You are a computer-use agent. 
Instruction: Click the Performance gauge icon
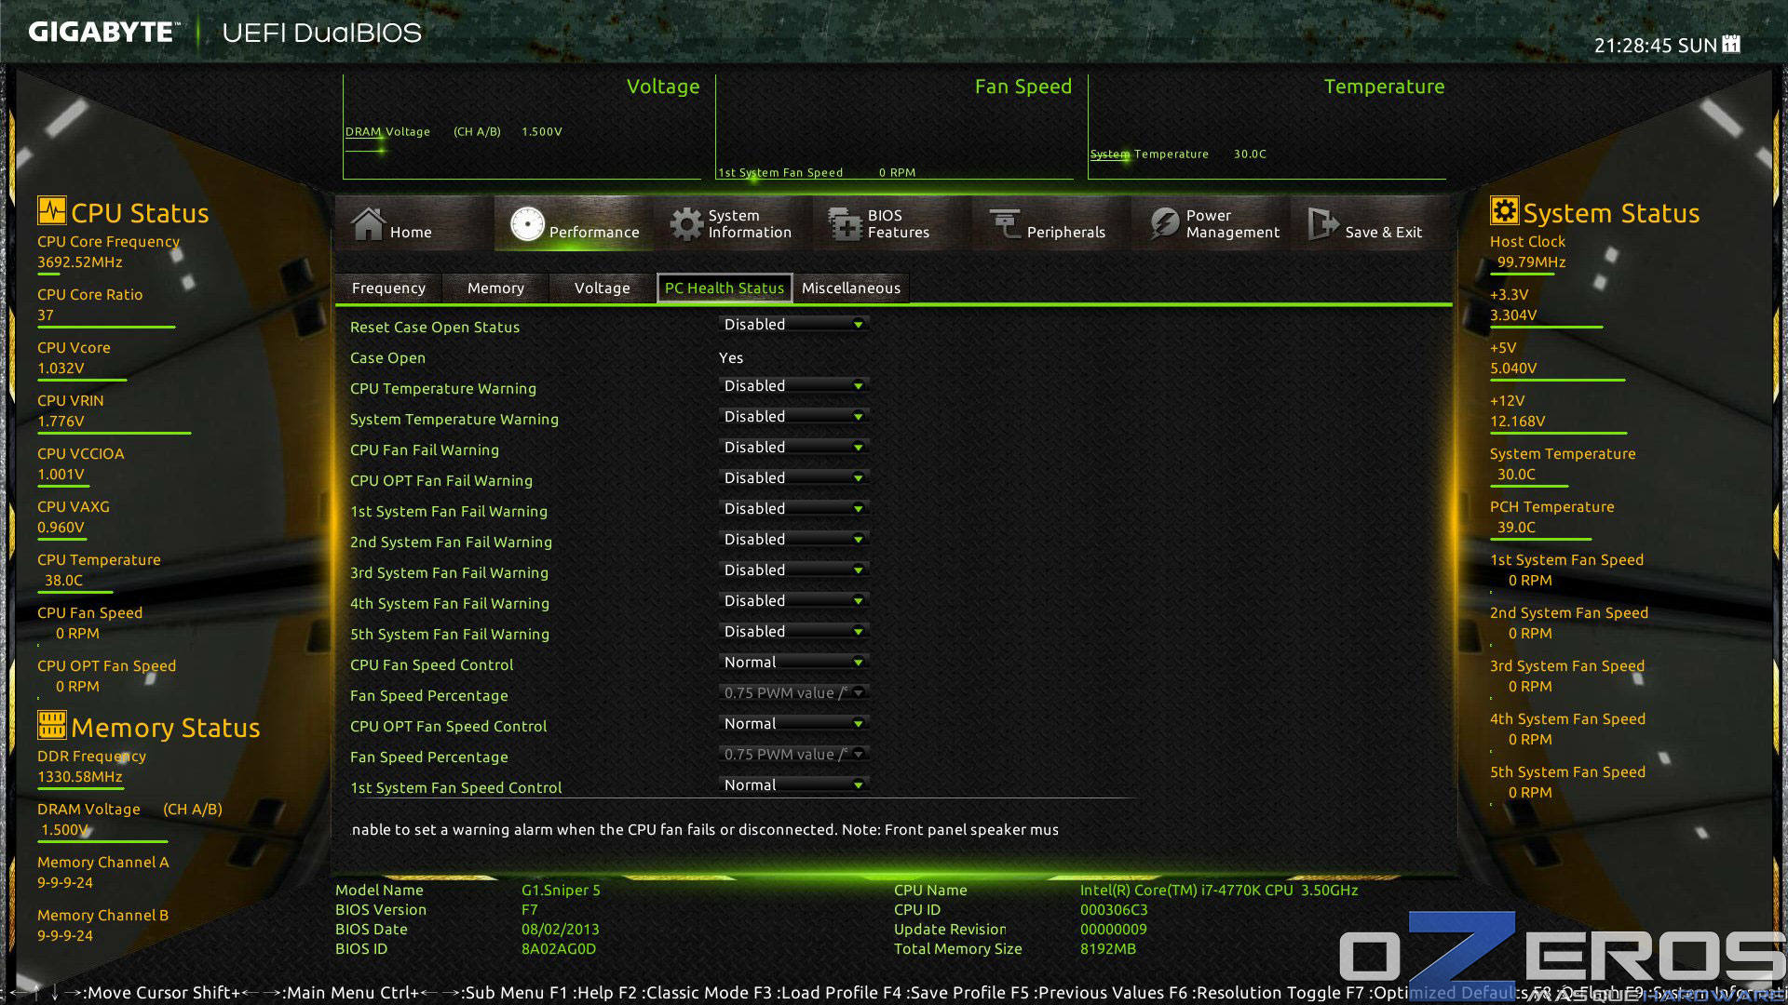coord(527,223)
